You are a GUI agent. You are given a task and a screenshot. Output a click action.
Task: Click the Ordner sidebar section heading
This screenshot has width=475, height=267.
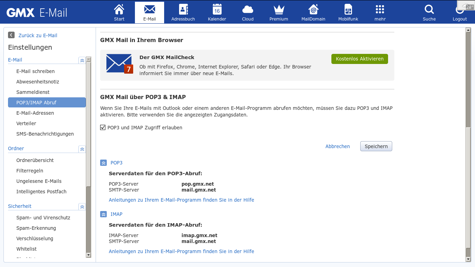point(16,148)
